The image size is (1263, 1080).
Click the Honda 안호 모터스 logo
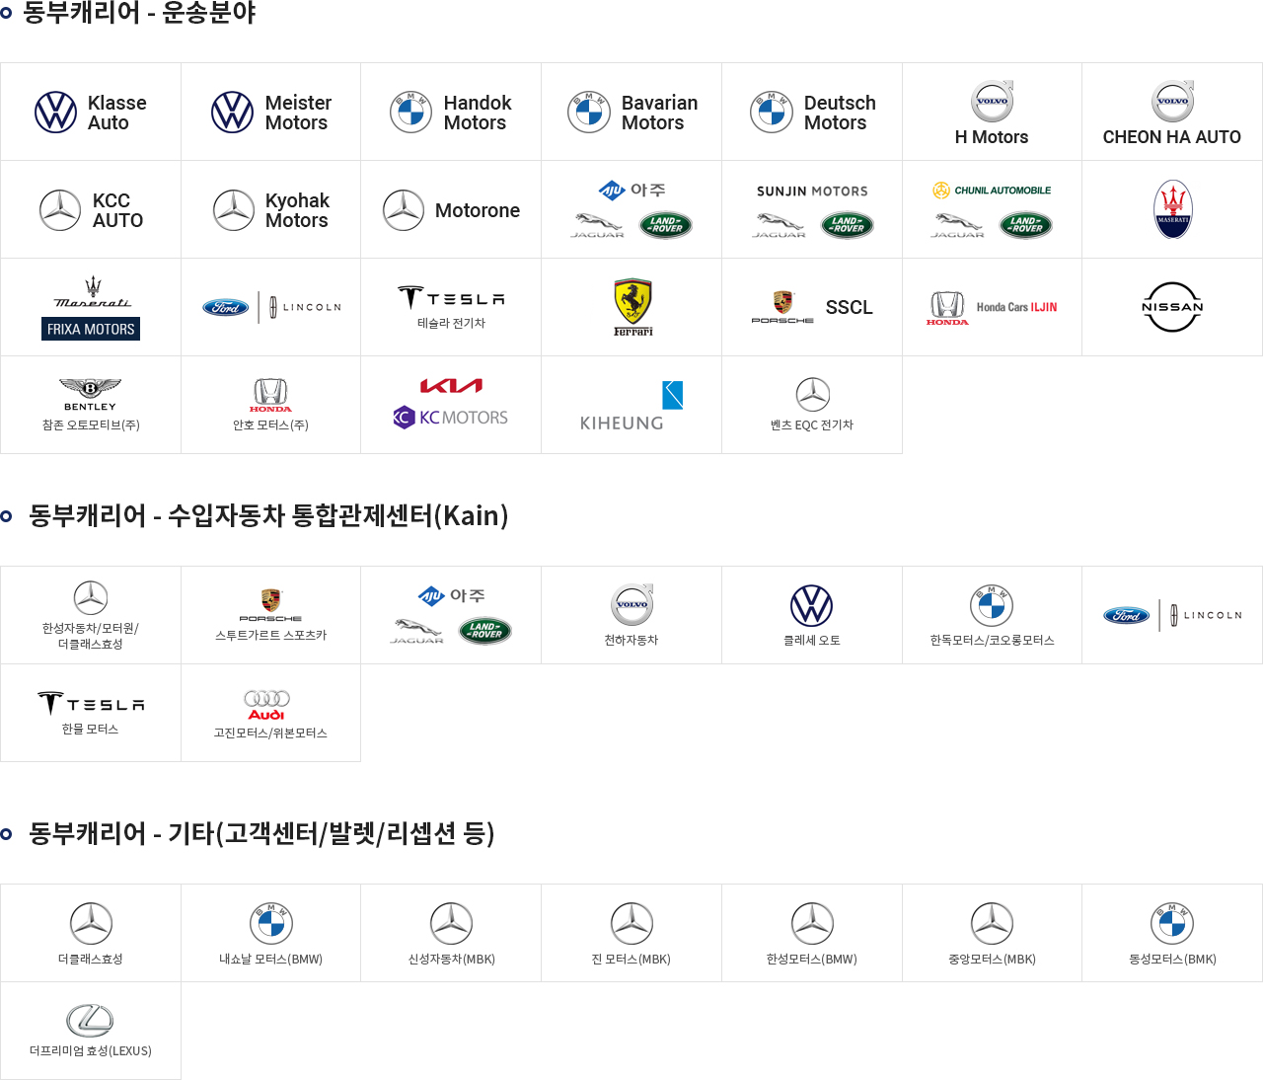[270, 395]
